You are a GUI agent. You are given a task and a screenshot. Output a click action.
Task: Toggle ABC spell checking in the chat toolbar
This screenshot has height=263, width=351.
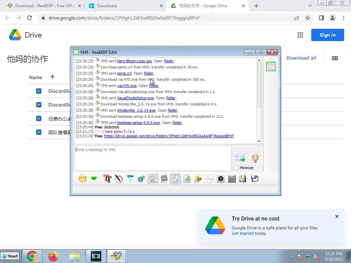[x=153, y=179]
